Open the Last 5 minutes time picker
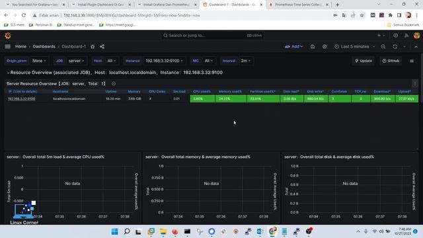The image size is (423, 238). click(355, 46)
